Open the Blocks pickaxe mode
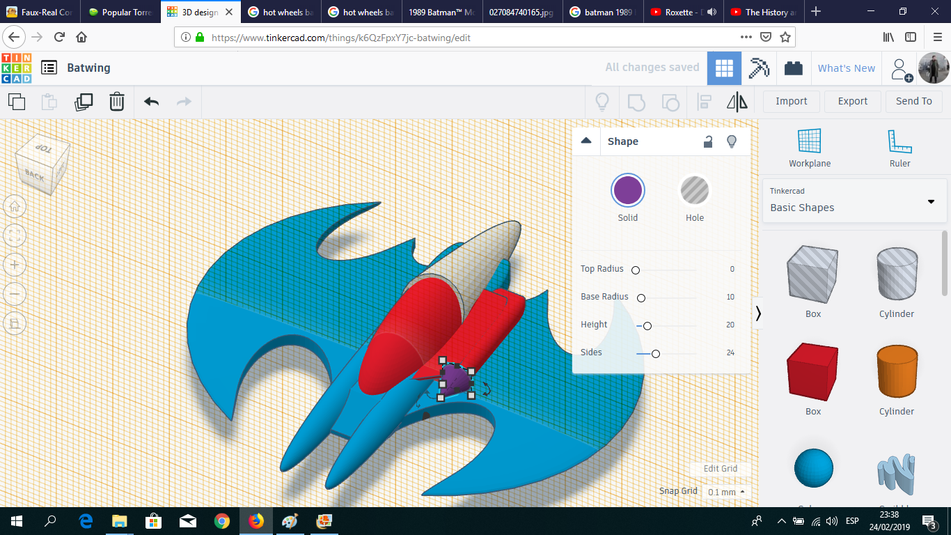Screen dimensions: 951x535 (x=759, y=68)
